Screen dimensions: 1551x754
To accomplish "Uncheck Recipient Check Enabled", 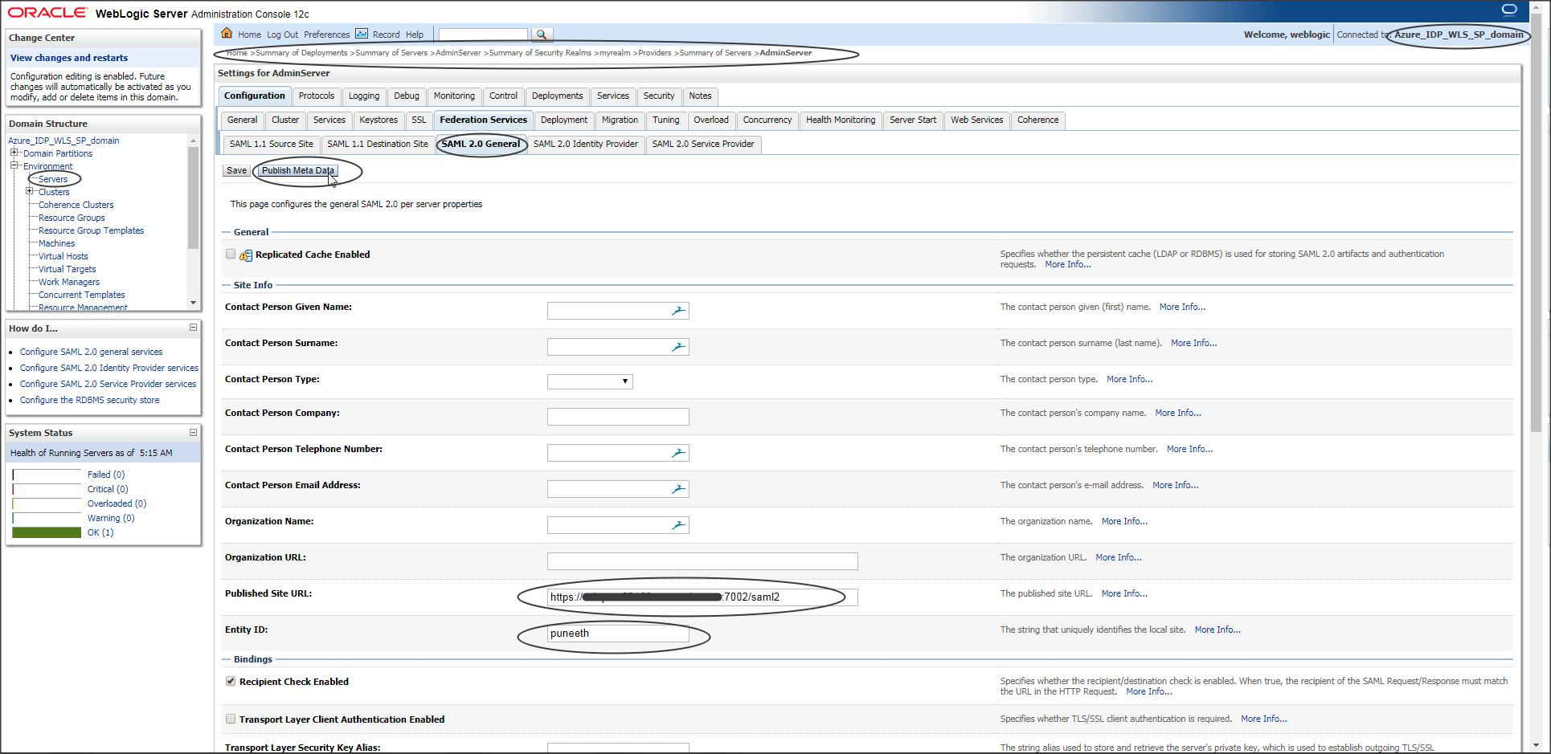I will 231,682.
